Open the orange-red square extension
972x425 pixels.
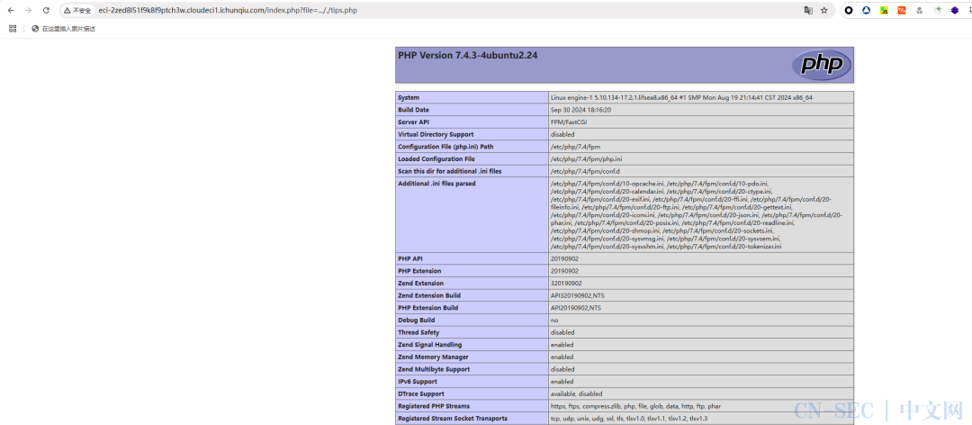pos(903,11)
